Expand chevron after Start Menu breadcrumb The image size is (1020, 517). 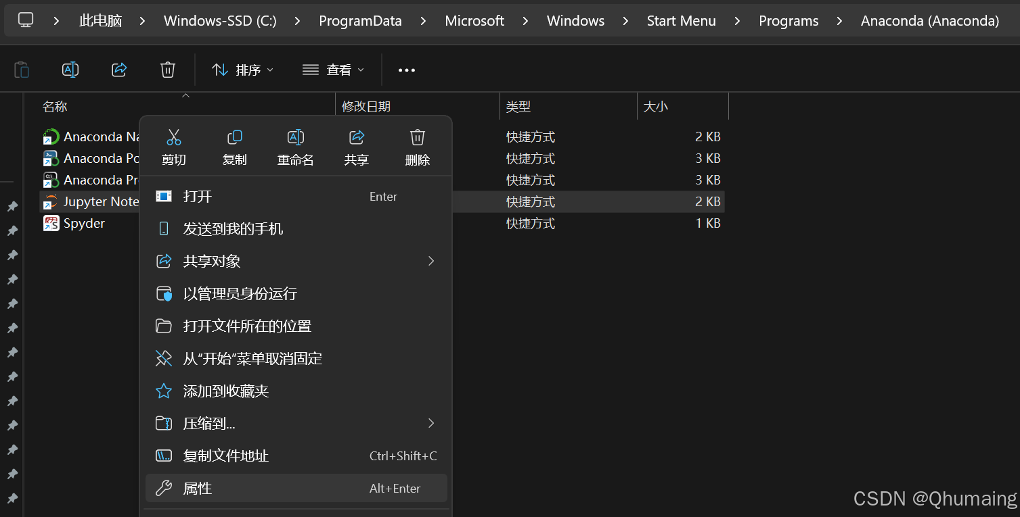(x=737, y=21)
